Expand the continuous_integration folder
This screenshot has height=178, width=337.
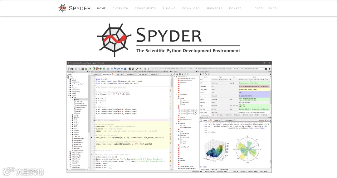click(68, 84)
